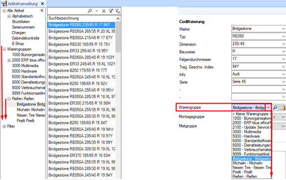Choose Reifen - Reifen in dropdown list
The width and height of the screenshot is (286, 180).
coord(252,177)
